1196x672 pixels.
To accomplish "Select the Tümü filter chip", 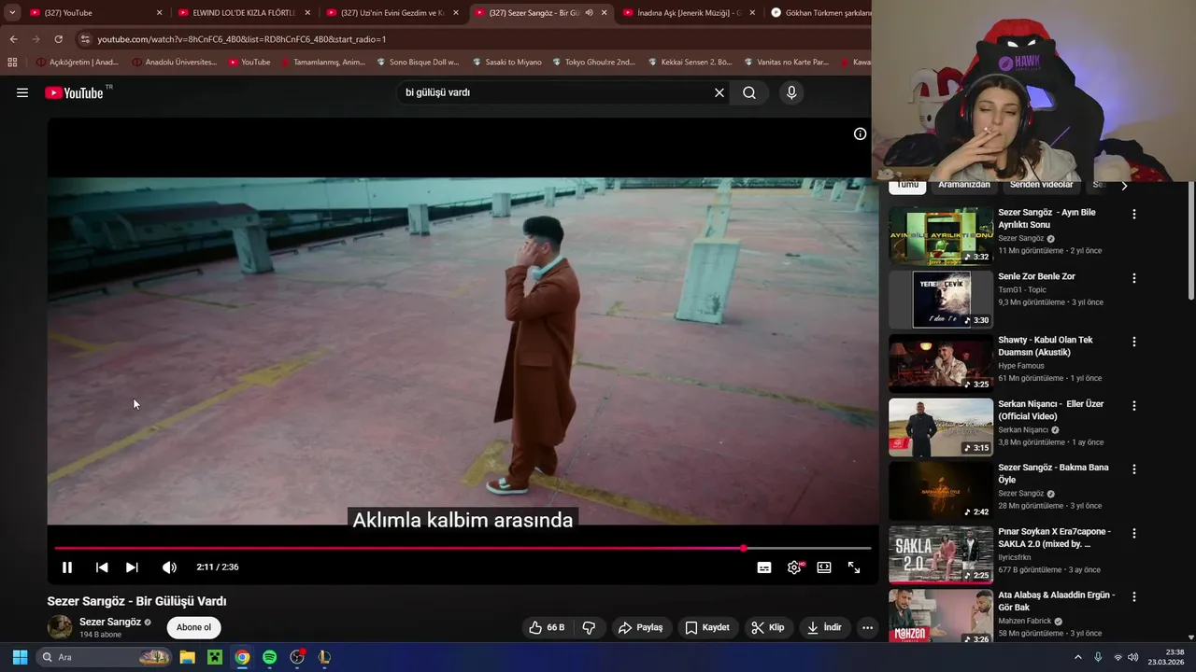I will click(x=907, y=185).
